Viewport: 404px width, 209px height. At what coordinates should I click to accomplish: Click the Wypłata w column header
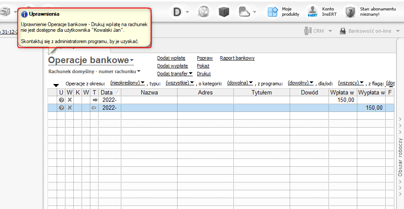371,92
